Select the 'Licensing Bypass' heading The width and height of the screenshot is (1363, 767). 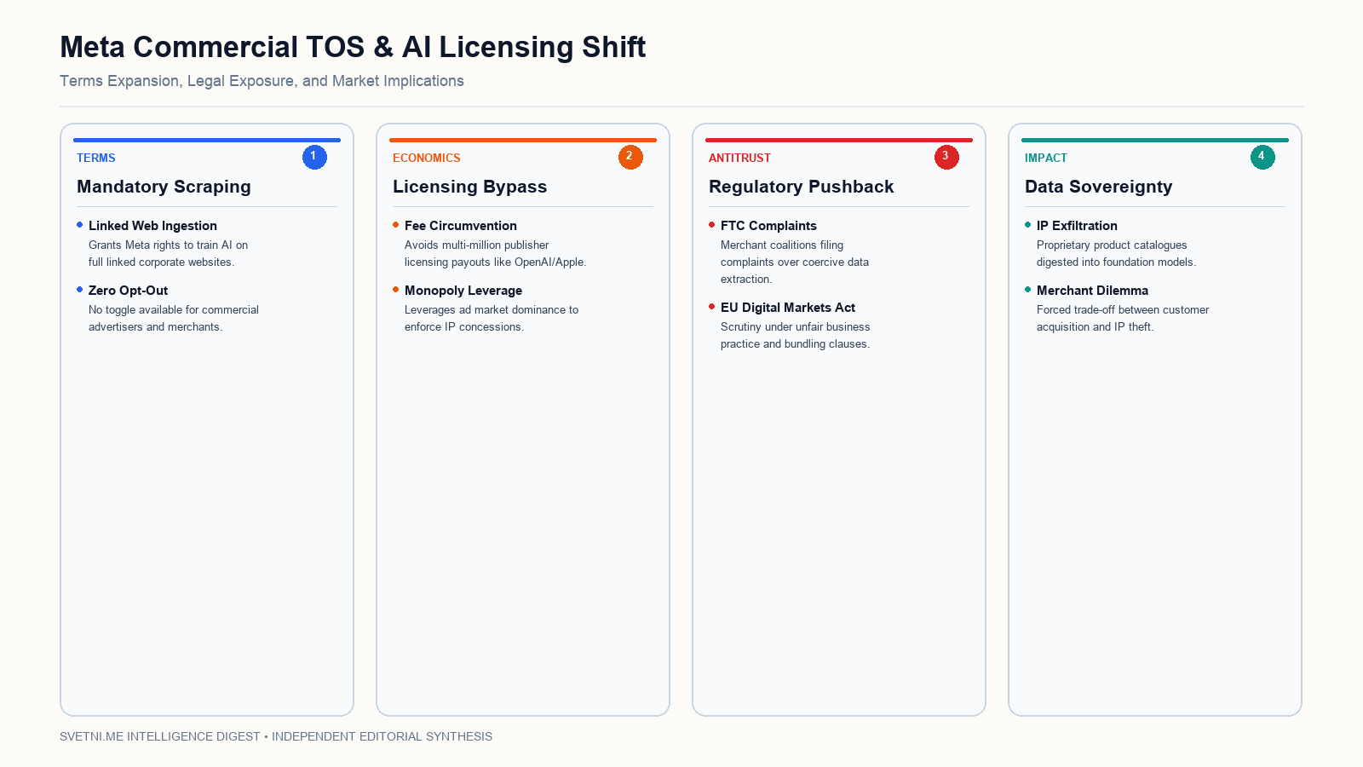click(x=469, y=187)
